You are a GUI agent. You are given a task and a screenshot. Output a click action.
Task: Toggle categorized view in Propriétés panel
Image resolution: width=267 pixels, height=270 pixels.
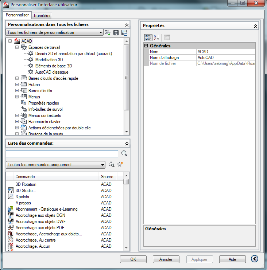(148, 37)
